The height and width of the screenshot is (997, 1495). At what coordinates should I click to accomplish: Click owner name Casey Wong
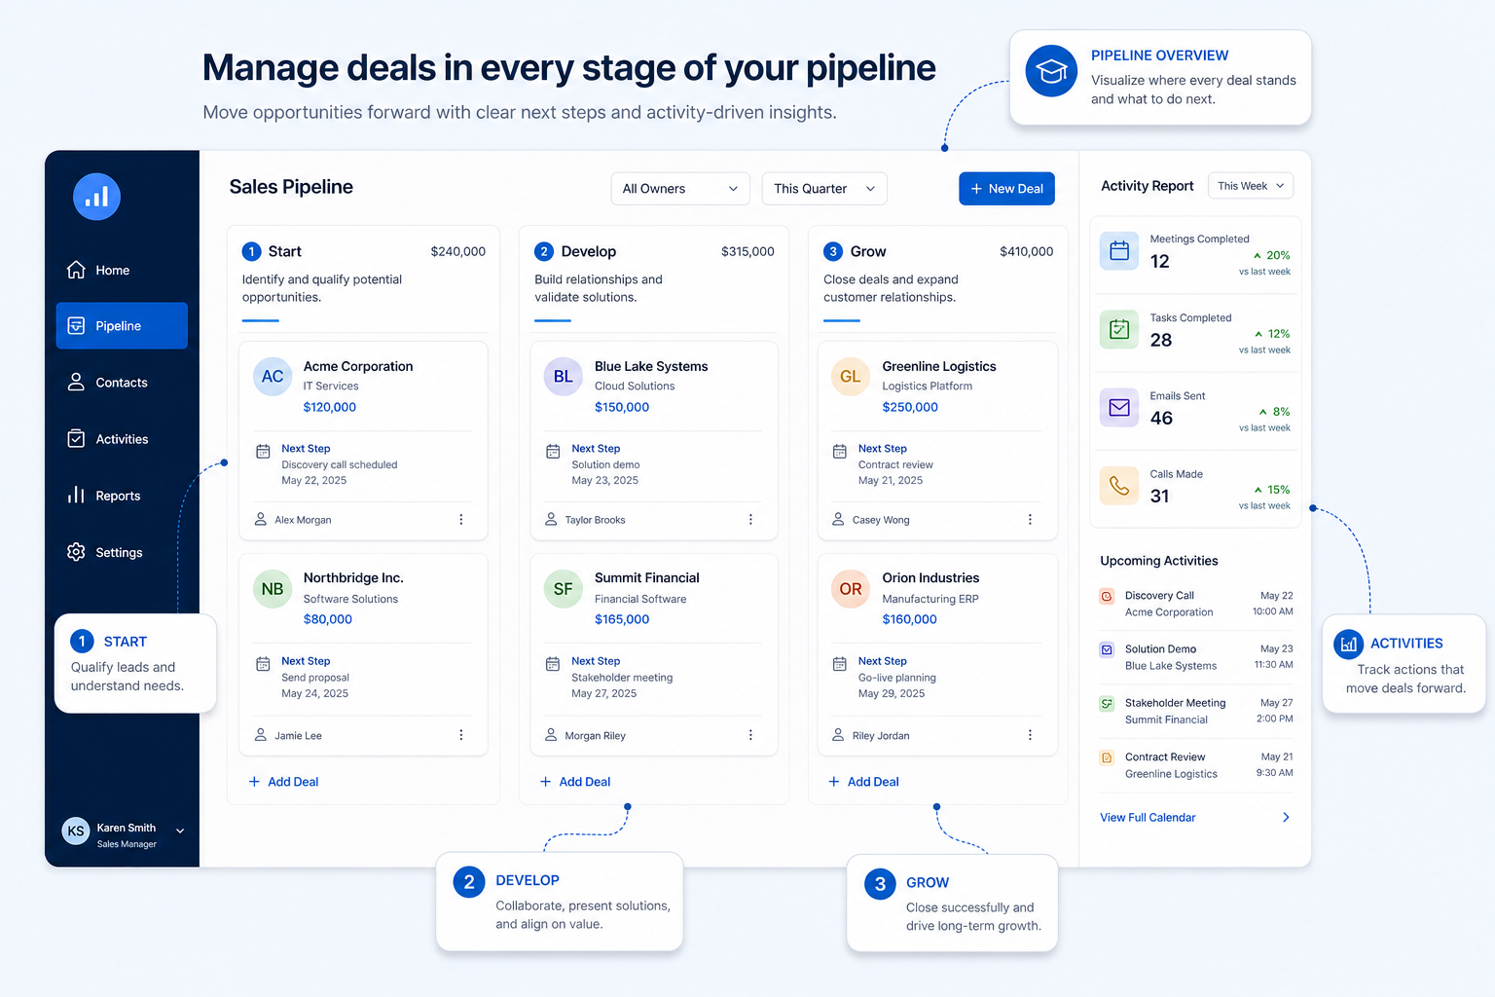881,520
